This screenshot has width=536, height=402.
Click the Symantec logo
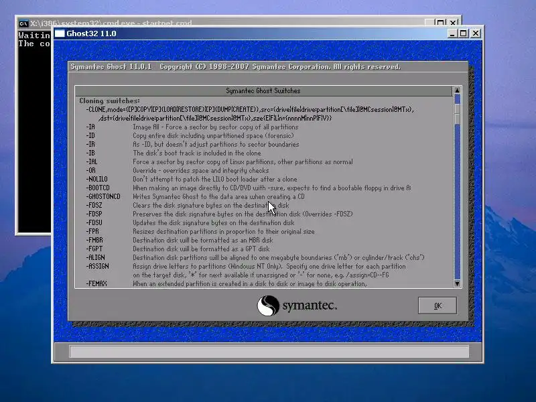click(297, 306)
